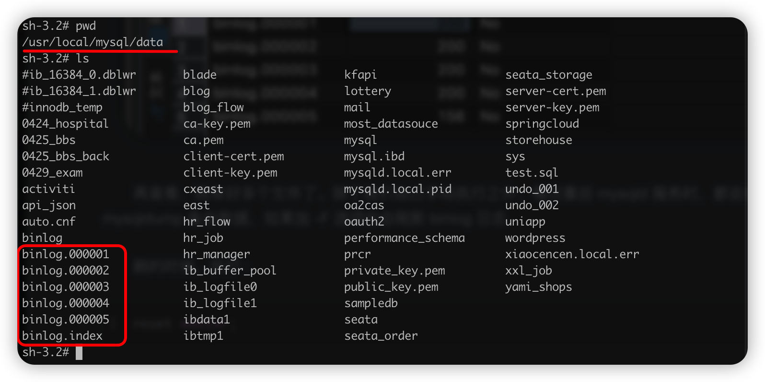Click the auto.cnf file name

[49, 222]
